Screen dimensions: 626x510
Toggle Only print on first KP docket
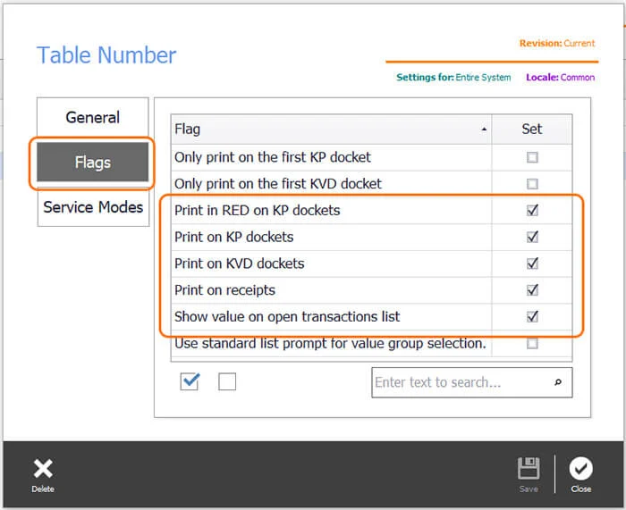pos(532,157)
